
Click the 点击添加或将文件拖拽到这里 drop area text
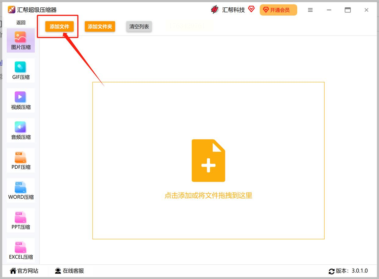[x=208, y=196]
